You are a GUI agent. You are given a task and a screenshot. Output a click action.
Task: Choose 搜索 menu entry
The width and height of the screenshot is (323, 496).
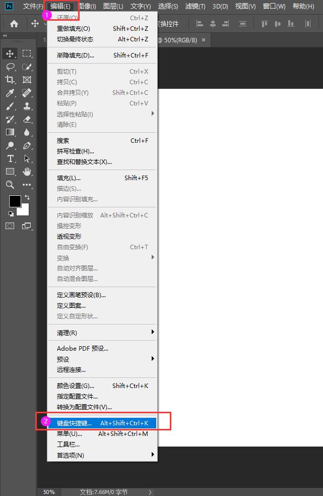click(102, 140)
